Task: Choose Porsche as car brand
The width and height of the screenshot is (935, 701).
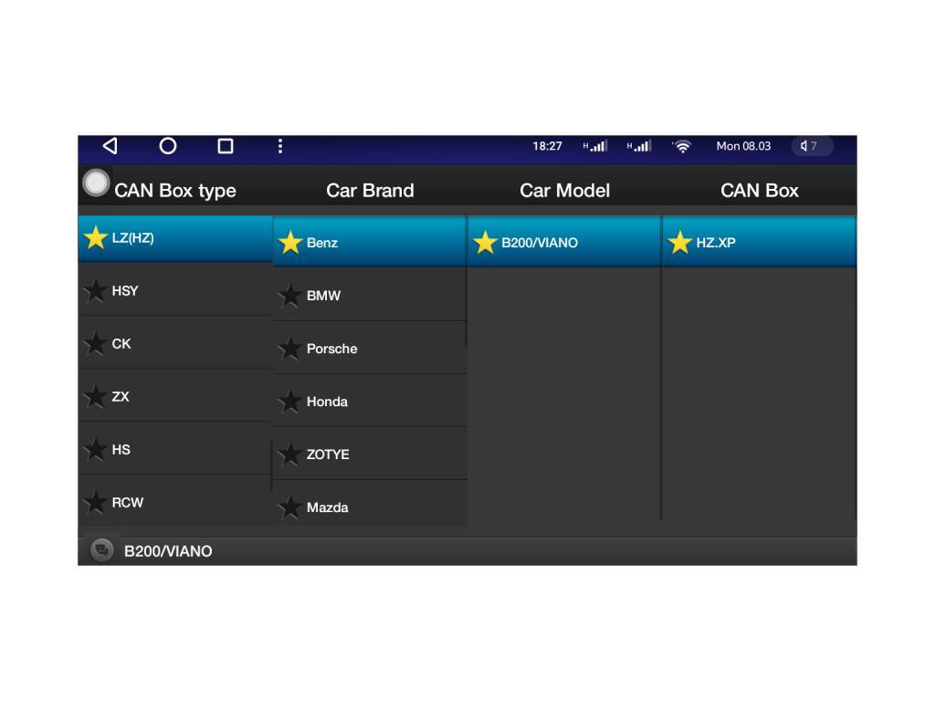Action: click(x=370, y=348)
